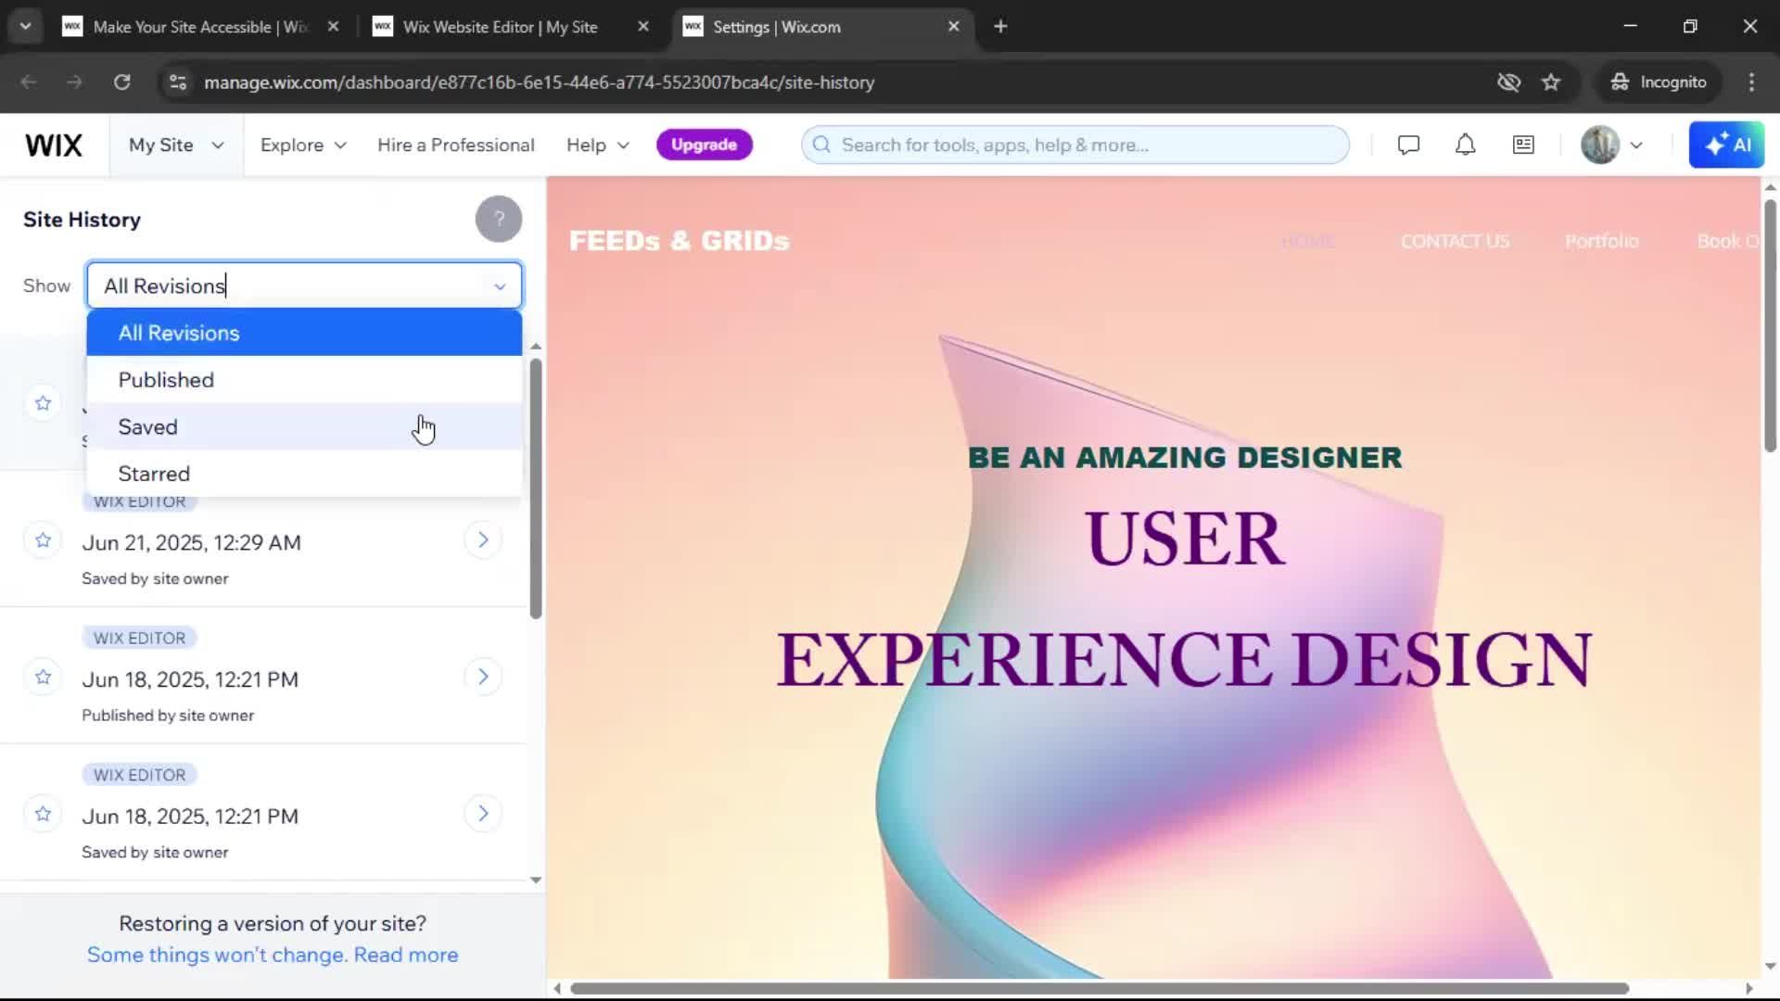The width and height of the screenshot is (1780, 1001).
Task: Click the Wix logo
Action: (54, 146)
